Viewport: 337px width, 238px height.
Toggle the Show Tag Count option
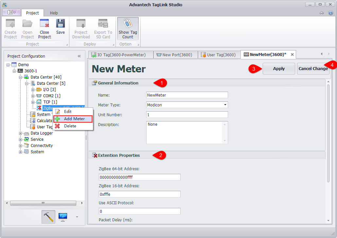(128, 29)
